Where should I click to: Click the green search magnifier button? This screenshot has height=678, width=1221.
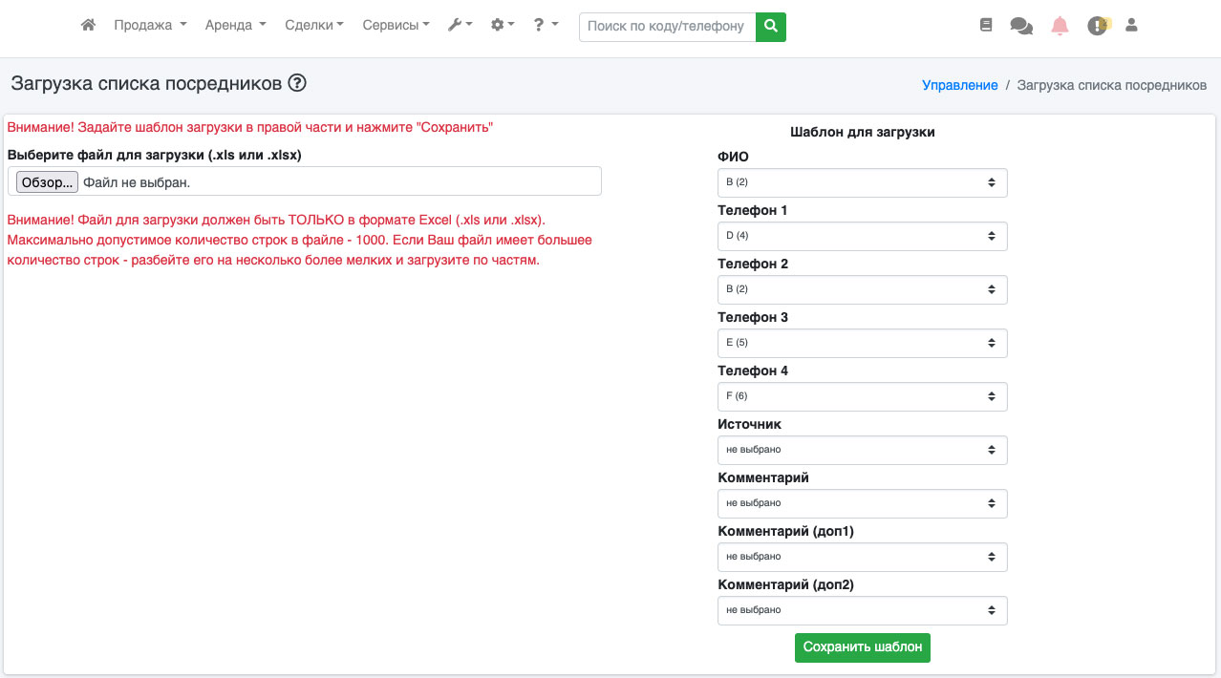click(770, 27)
